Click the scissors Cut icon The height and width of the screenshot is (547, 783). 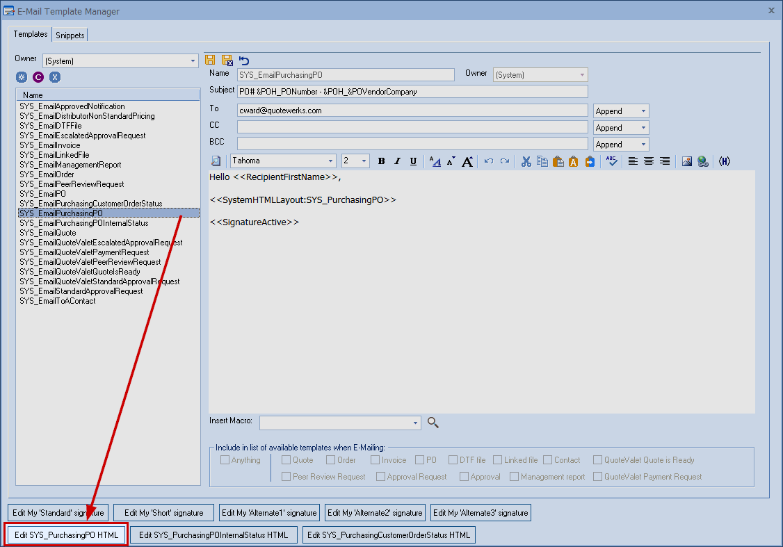(526, 161)
